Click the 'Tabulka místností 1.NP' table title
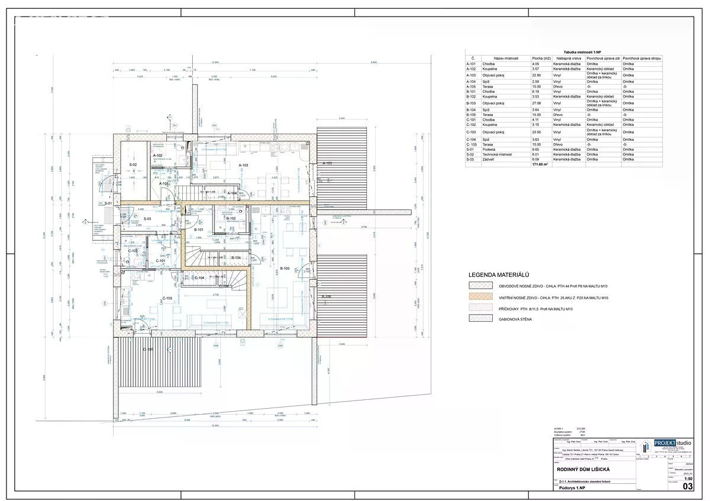The height and width of the screenshot is (501, 710). pos(564,52)
